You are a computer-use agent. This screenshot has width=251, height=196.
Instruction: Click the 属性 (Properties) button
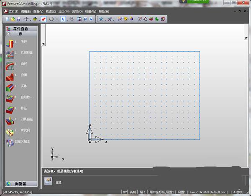(x=49, y=182)
